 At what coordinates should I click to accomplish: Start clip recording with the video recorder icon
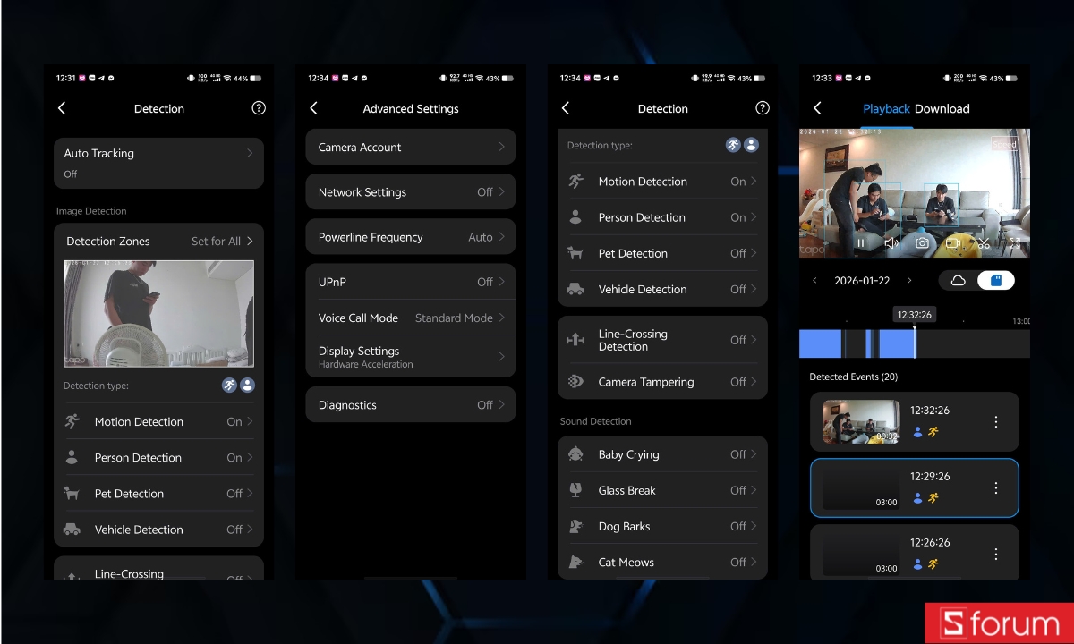tap(952, 242)
